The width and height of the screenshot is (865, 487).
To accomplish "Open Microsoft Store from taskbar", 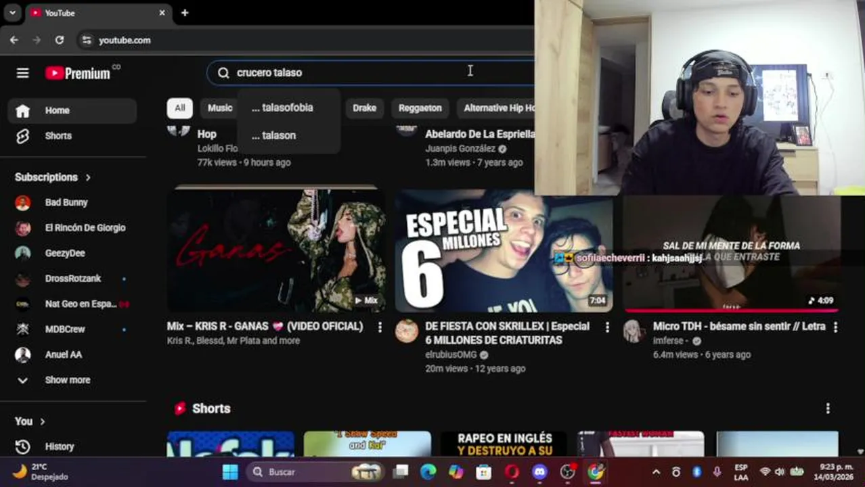I will 483,472.
